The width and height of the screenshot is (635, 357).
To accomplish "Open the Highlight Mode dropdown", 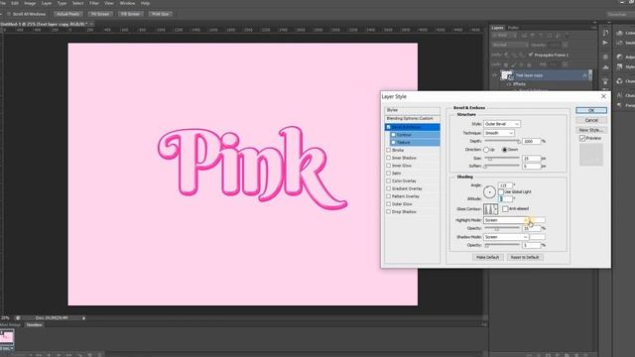I will coord(506,220).
